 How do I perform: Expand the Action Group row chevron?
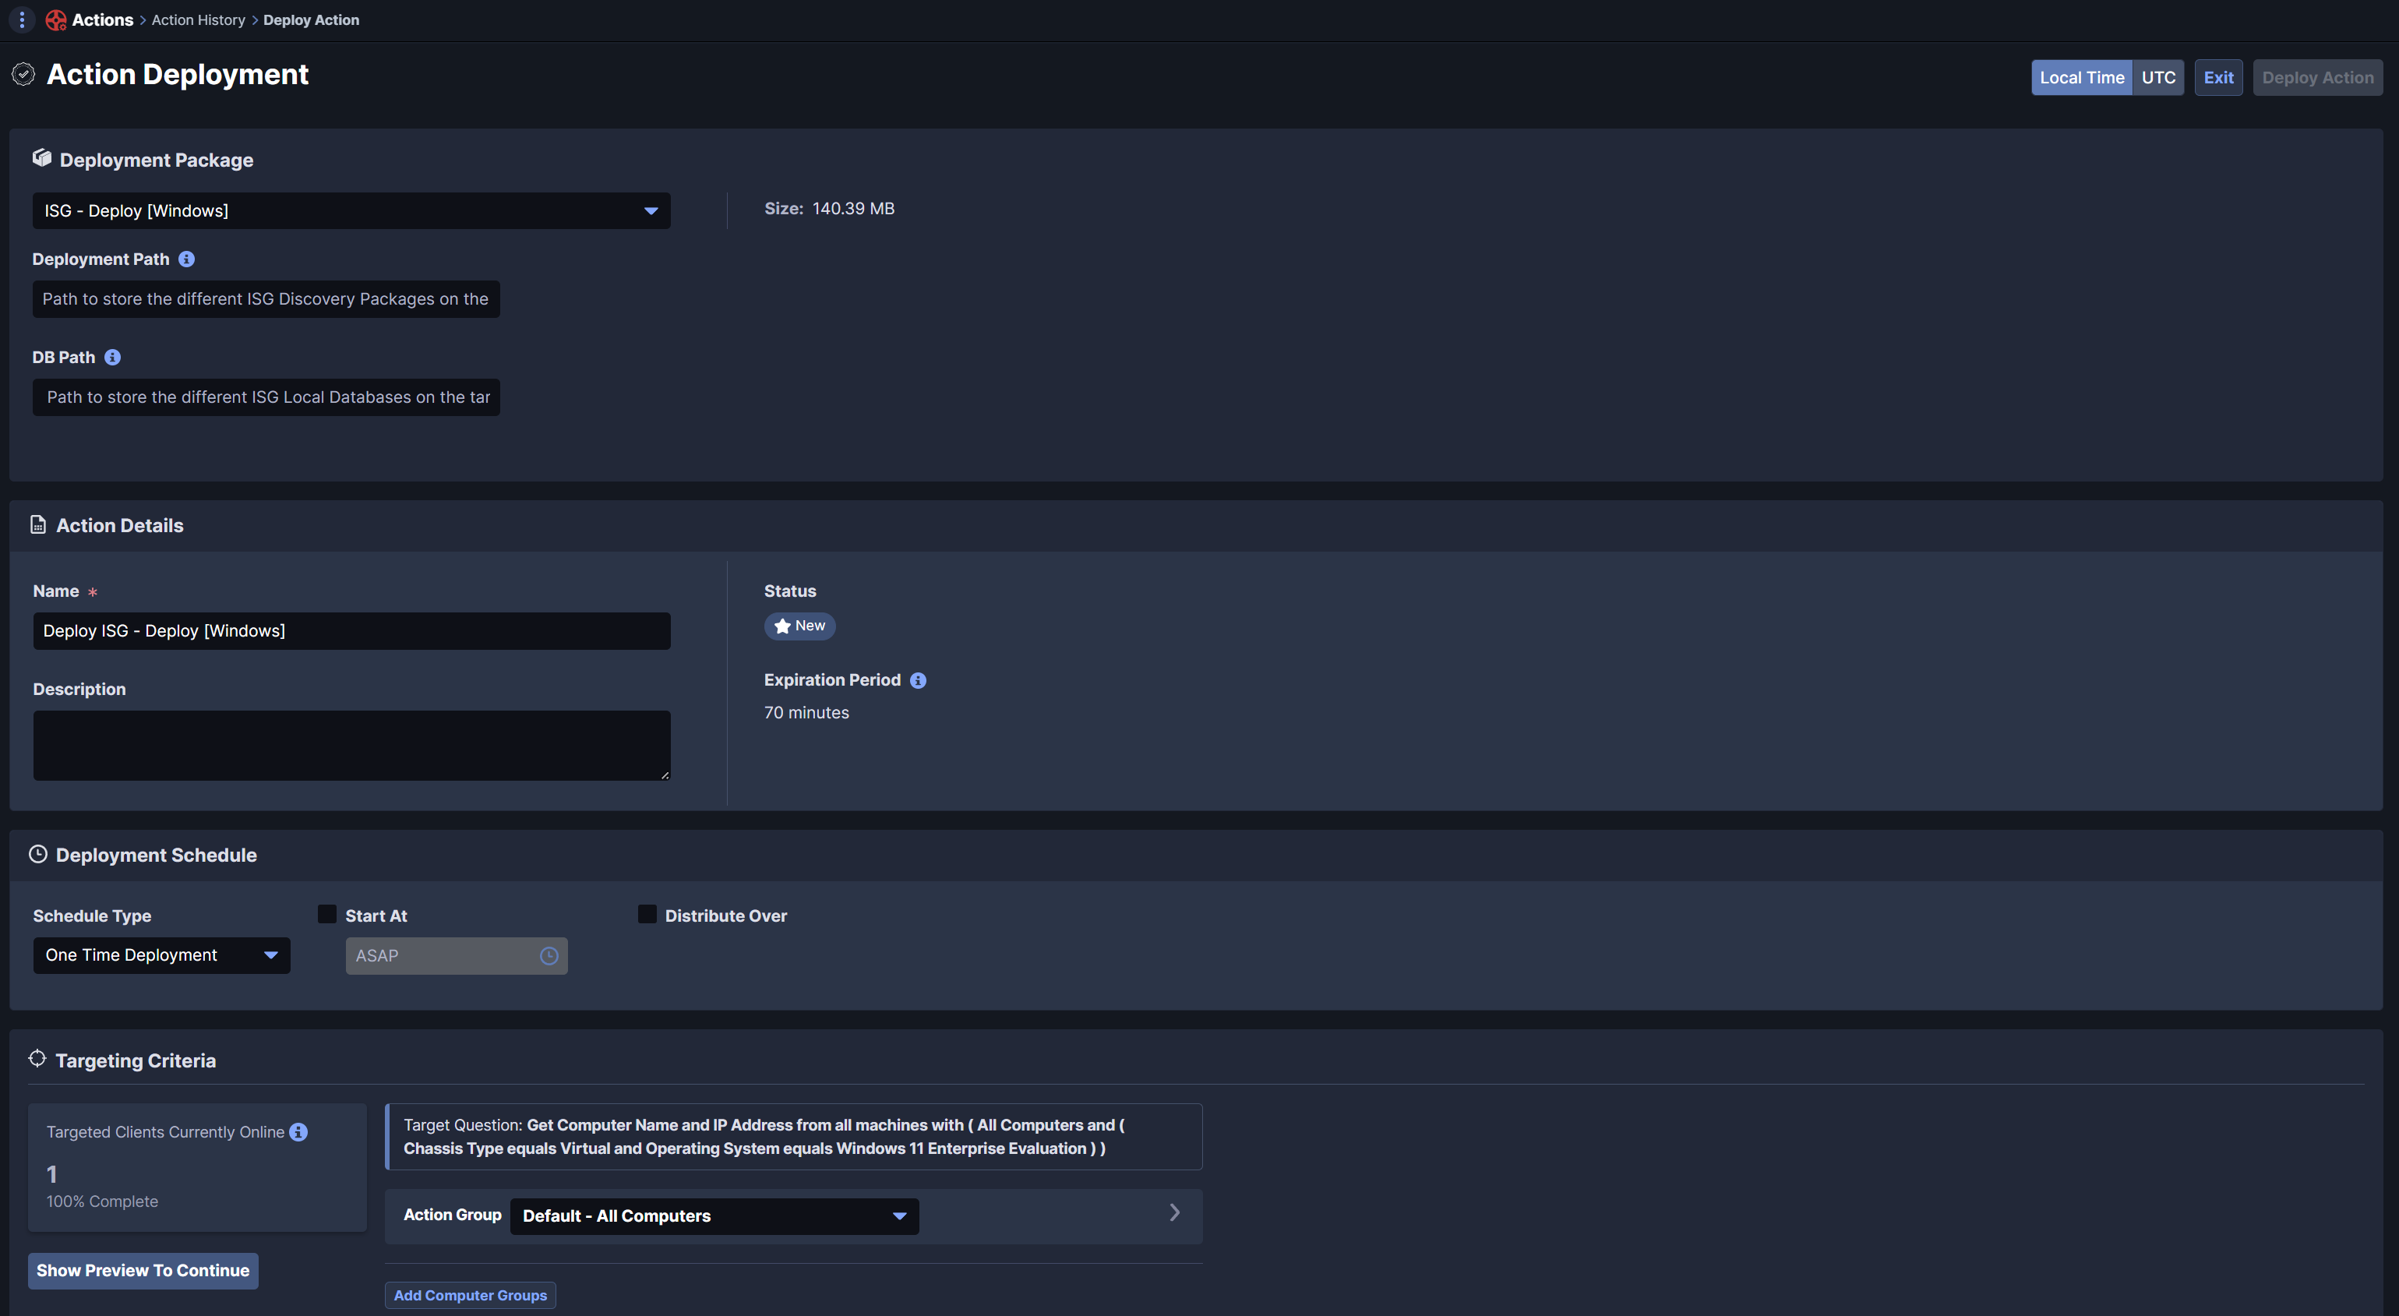[1174, 1212]
